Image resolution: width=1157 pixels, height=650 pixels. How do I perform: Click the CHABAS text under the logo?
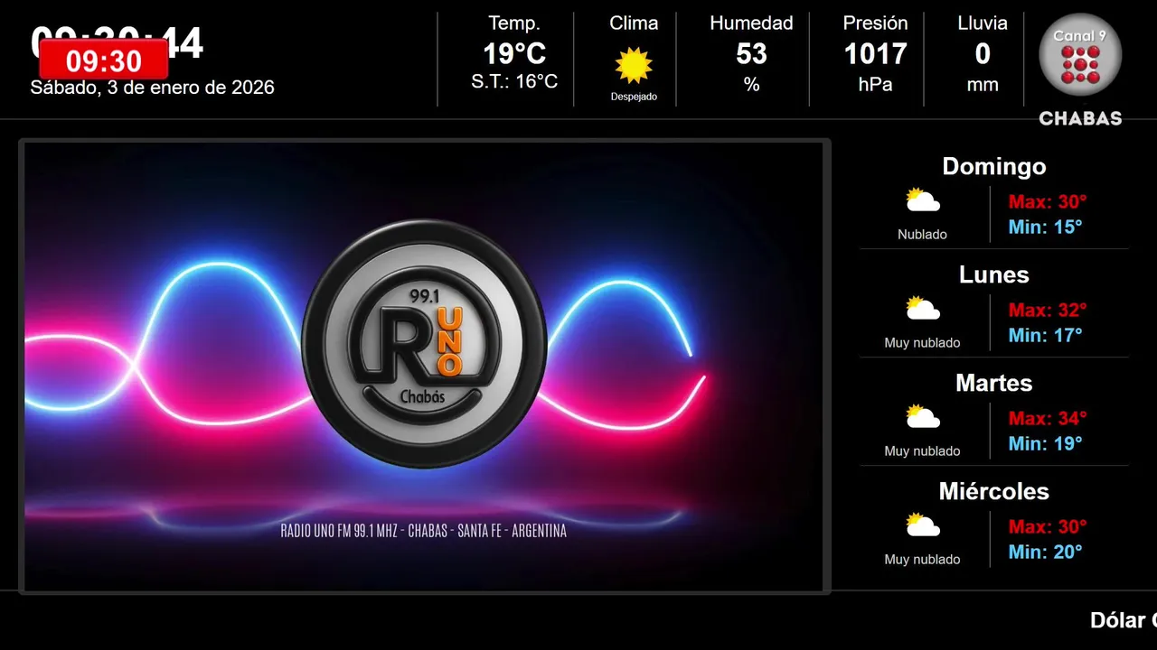[x=1080, y=118]
